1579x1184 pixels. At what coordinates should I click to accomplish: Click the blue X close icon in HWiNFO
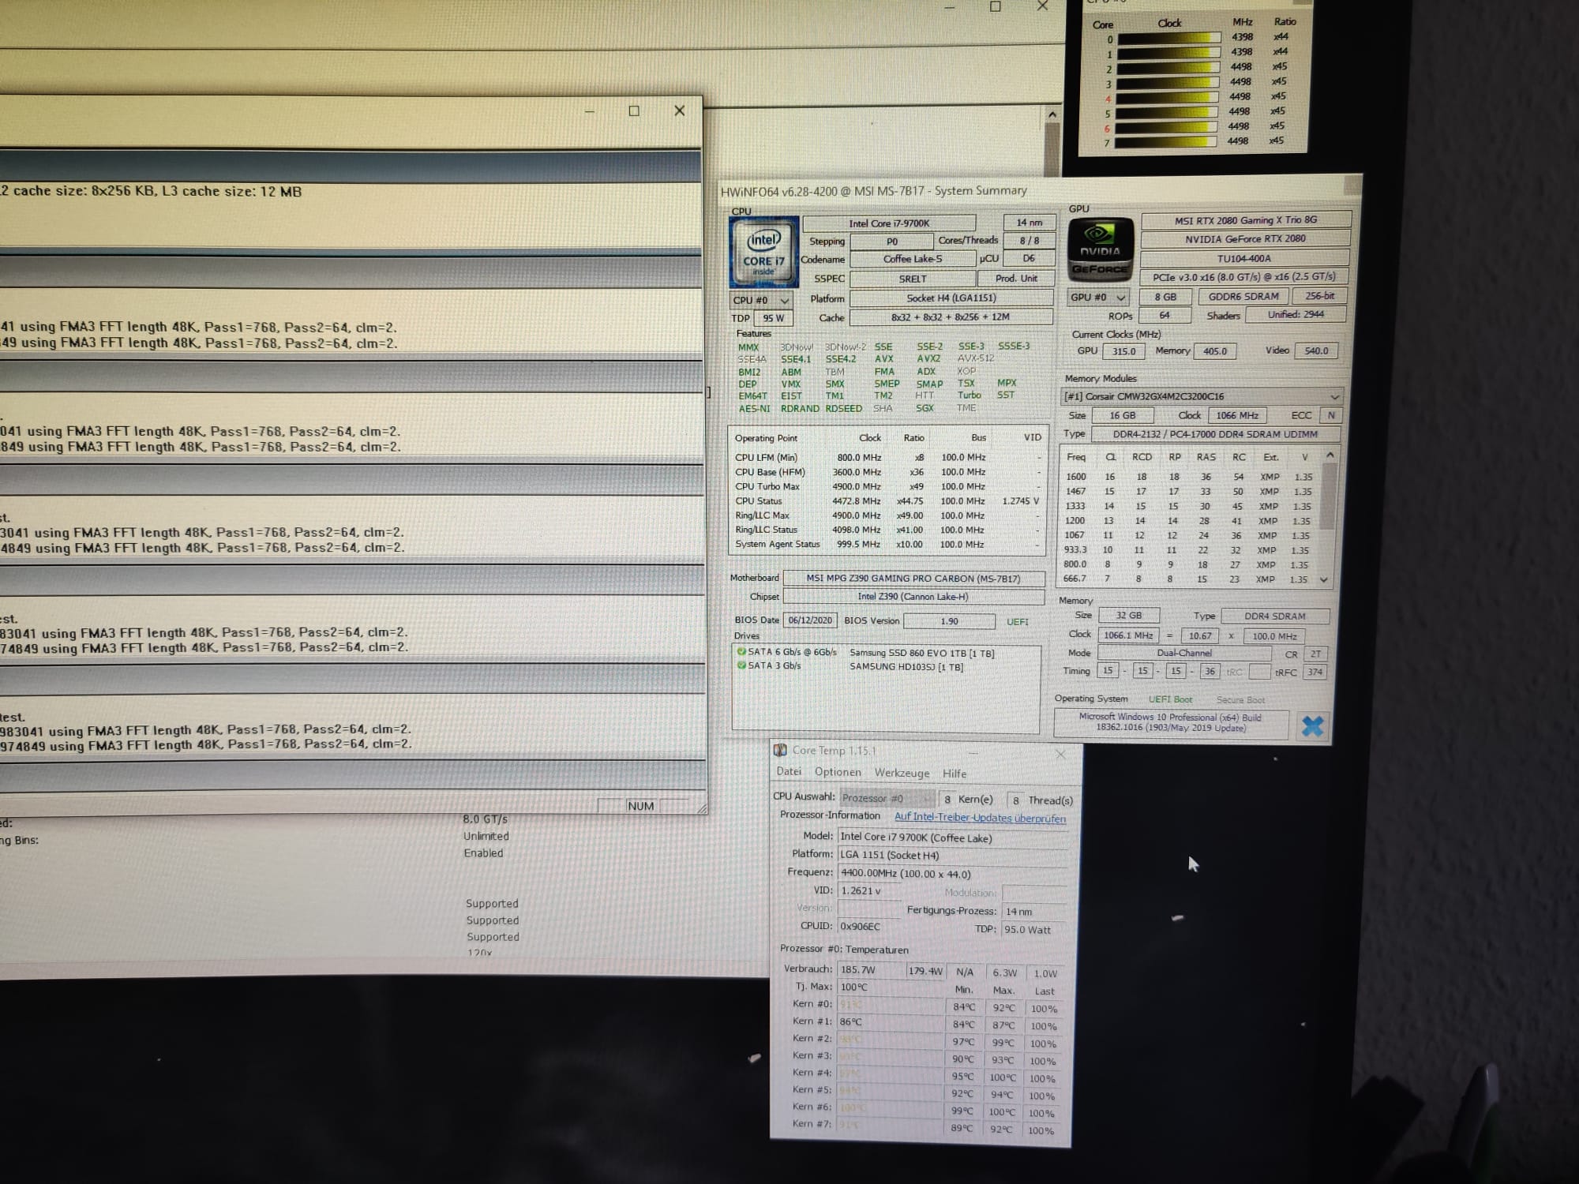(x=1311, y=725)
